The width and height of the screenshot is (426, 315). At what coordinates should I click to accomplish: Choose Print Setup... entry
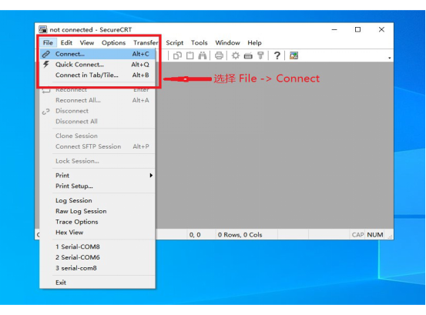pos(98,186)
